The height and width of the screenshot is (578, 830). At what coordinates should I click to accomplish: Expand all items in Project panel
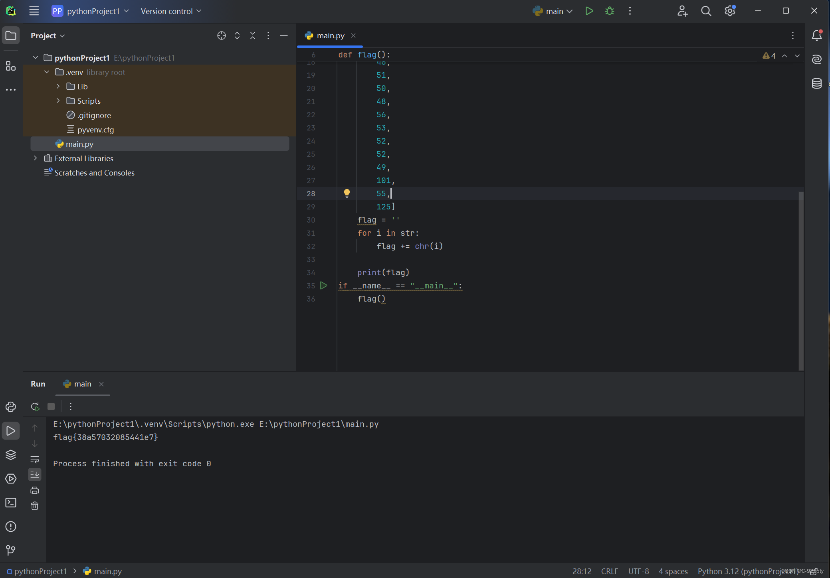click(x=237, y=36)
